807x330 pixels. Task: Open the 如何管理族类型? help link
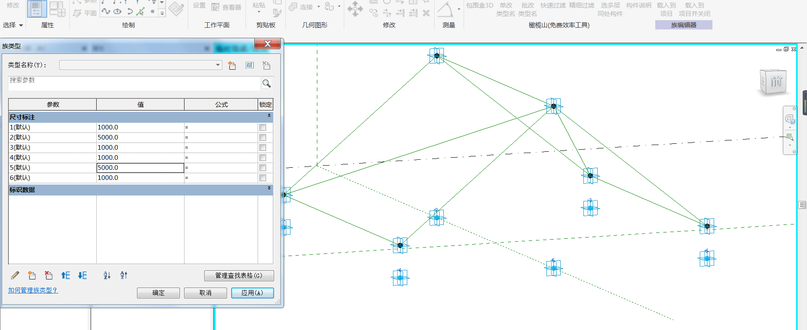click(33, 290)
